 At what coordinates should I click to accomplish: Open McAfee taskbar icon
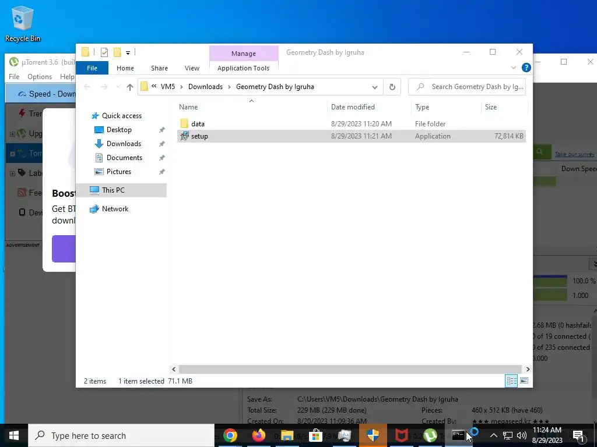401,435
